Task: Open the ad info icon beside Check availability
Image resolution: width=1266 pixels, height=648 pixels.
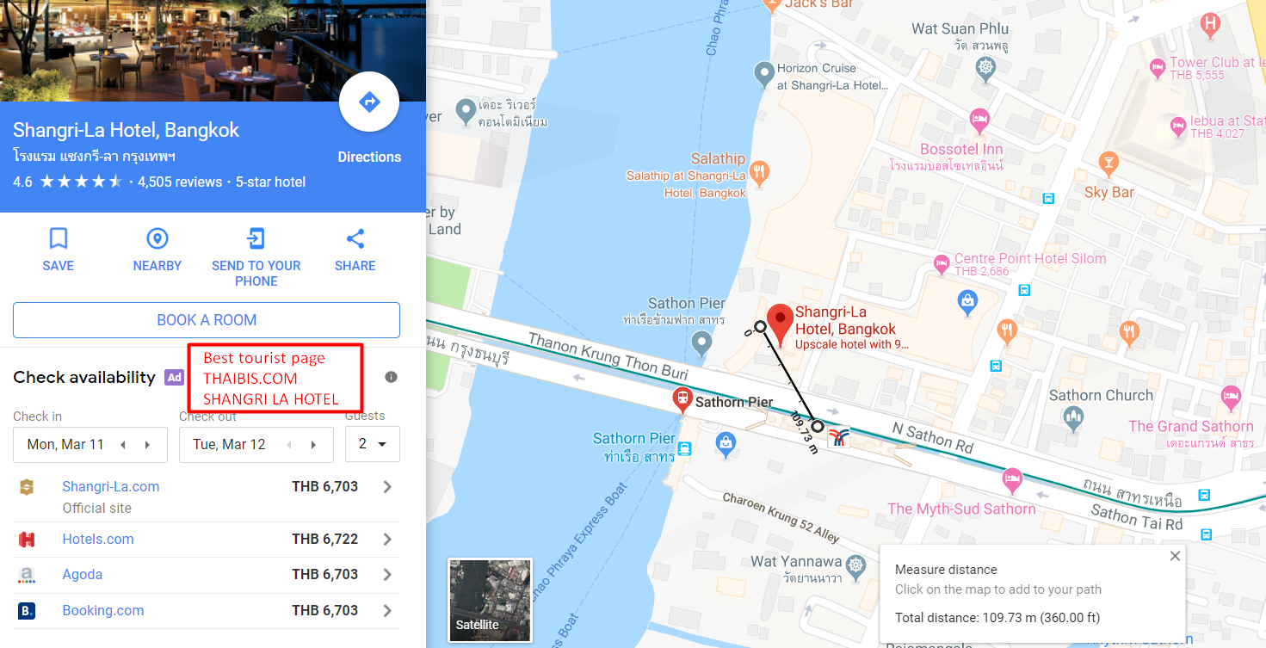Action: click(391, 377)
